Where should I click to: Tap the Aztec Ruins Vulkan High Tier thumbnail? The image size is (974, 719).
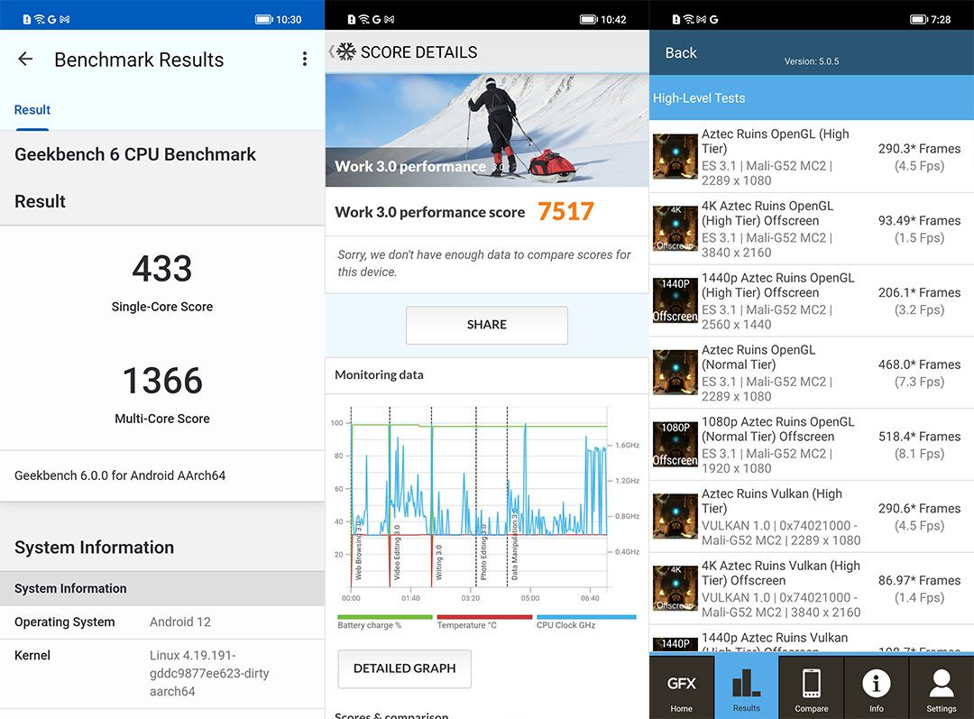675,516
